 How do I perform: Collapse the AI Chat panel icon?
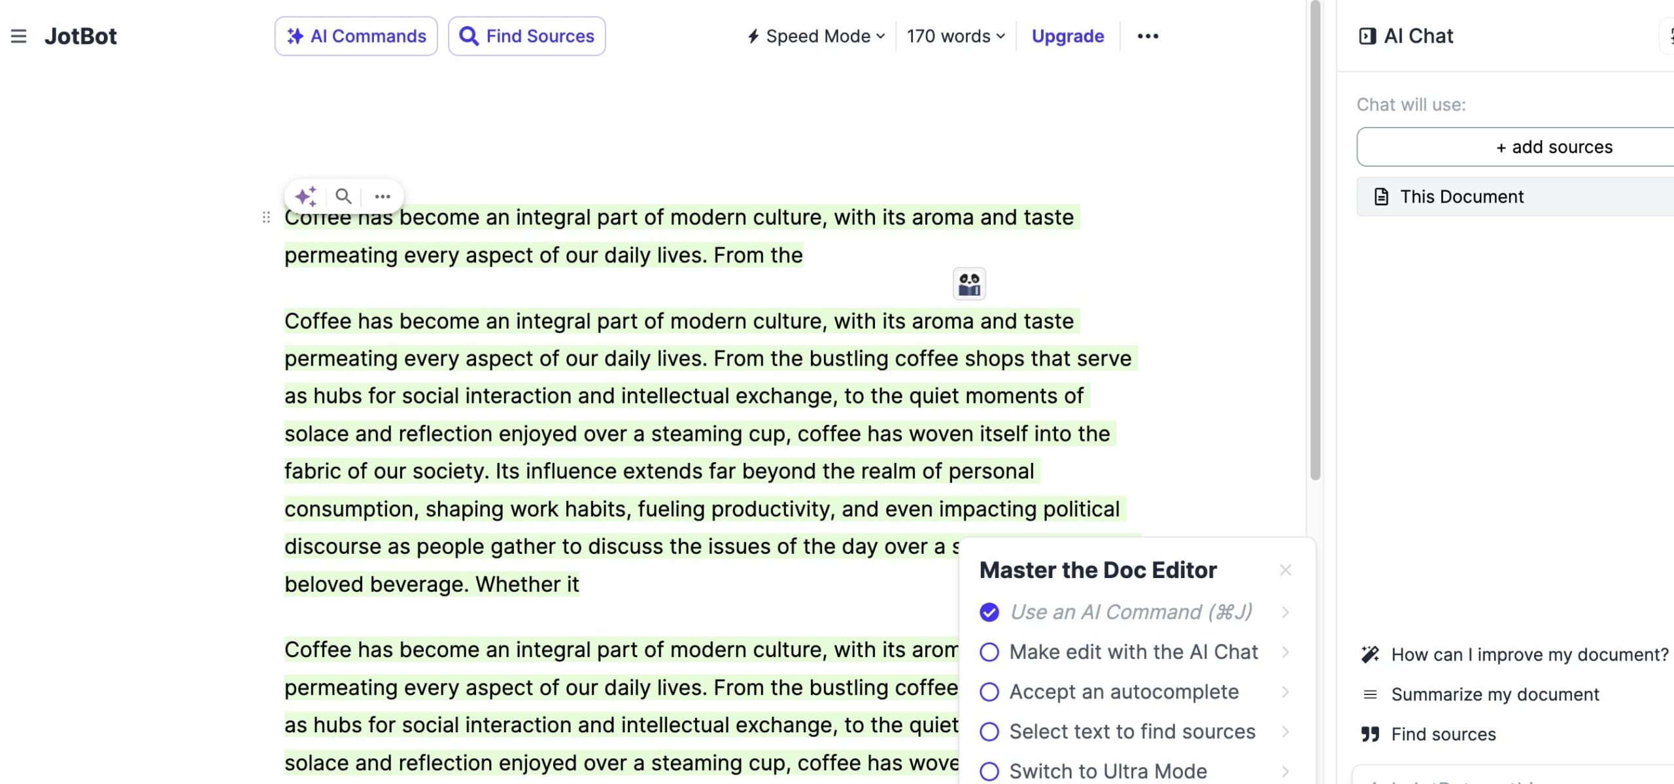point(1367,36)
